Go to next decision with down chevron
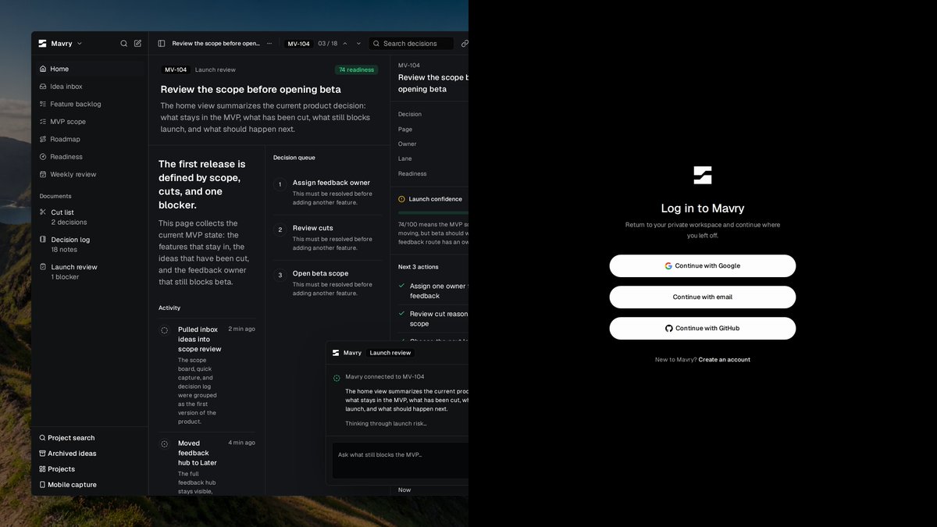Viewport: 937px width, 527px height. [x=358, y=44]
